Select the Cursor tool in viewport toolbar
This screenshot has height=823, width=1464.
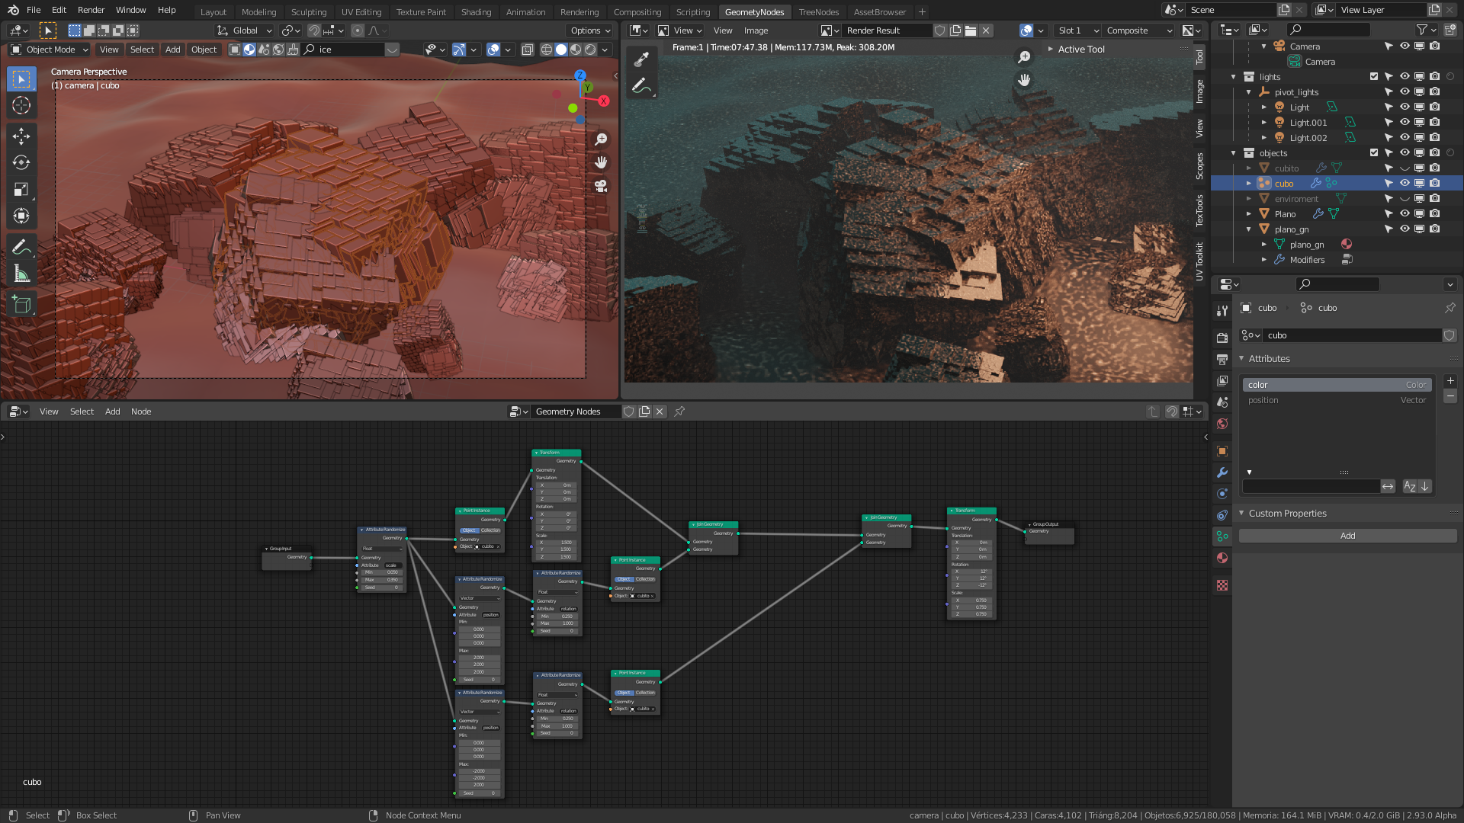point(21,105)
